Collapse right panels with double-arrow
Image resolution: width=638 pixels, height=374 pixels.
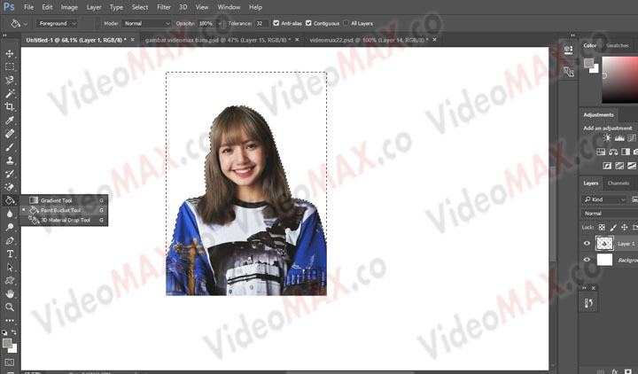point(573,35)
